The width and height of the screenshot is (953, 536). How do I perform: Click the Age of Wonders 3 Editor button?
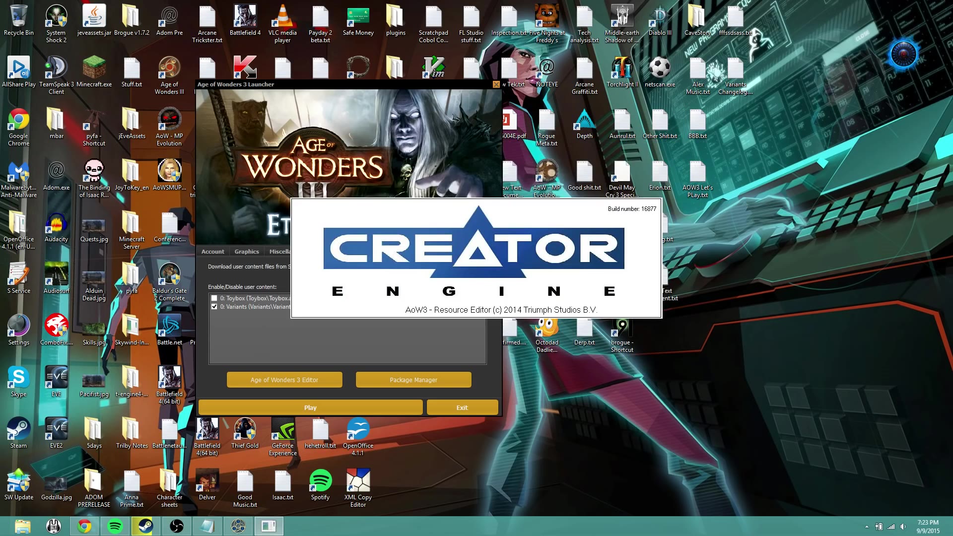click(284, 380)
